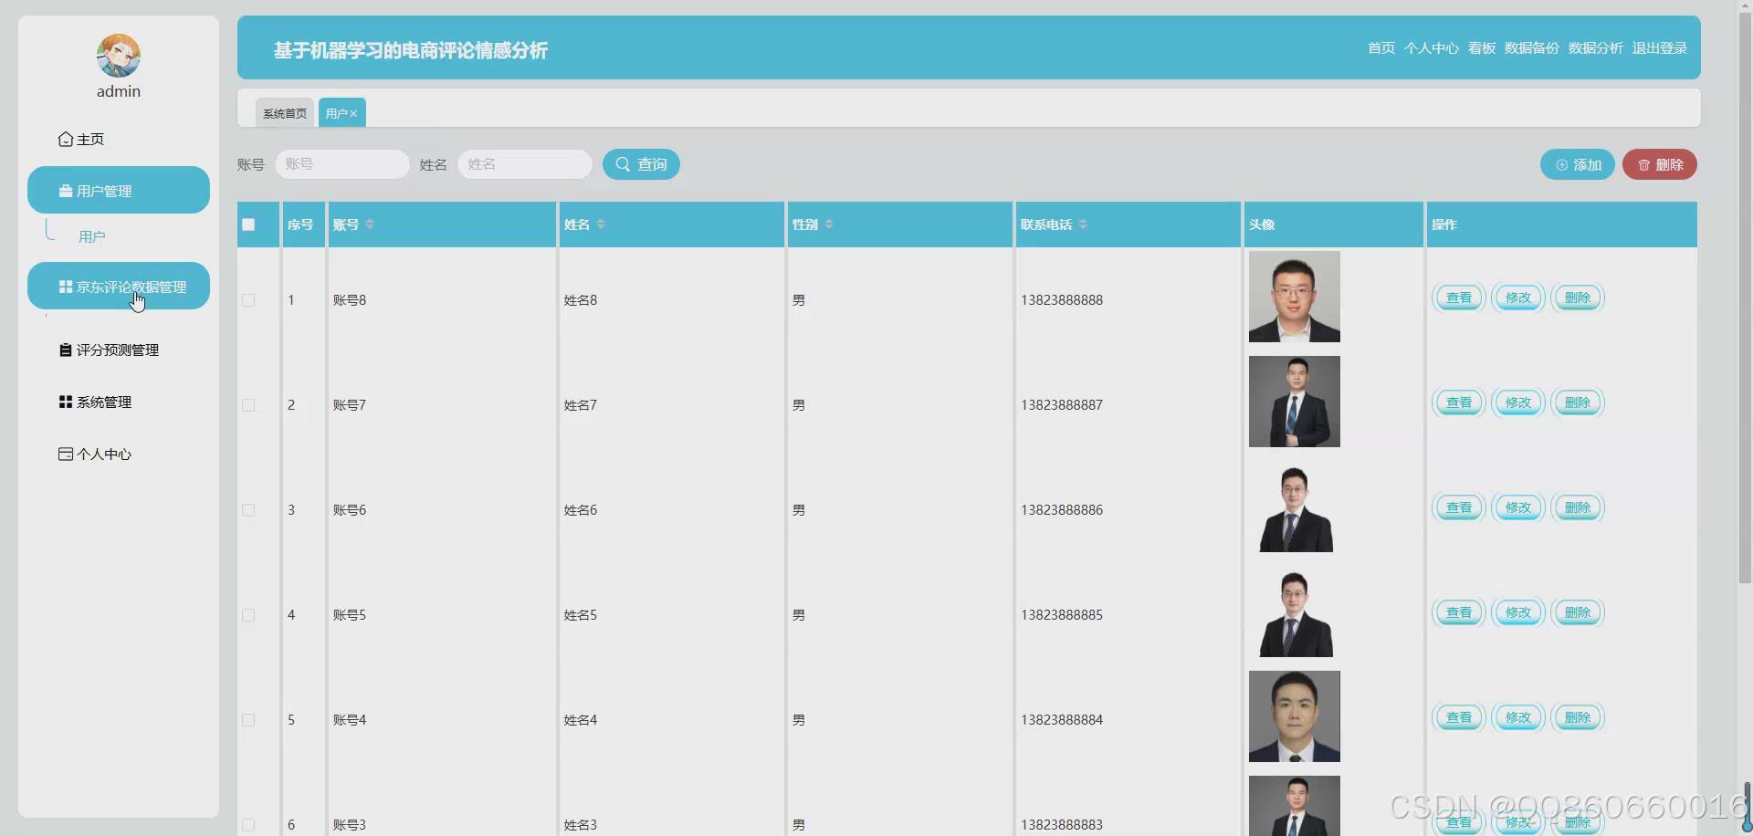Image resolution: width=1753 pixels, height=836 pixels.
Task: Click the 用户管理 briefcase icon
Action: pyautogui.click(x=66, y=191)
